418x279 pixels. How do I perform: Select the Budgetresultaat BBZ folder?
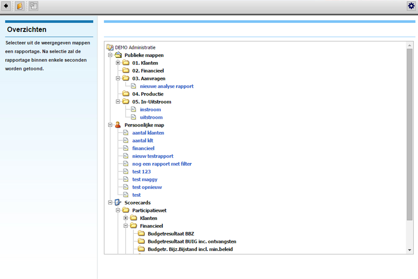point(171,233)
